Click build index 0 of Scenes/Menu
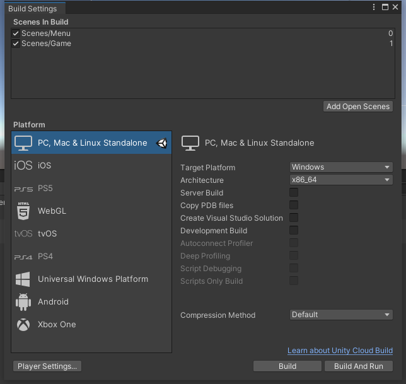 [x=390, y=33]
